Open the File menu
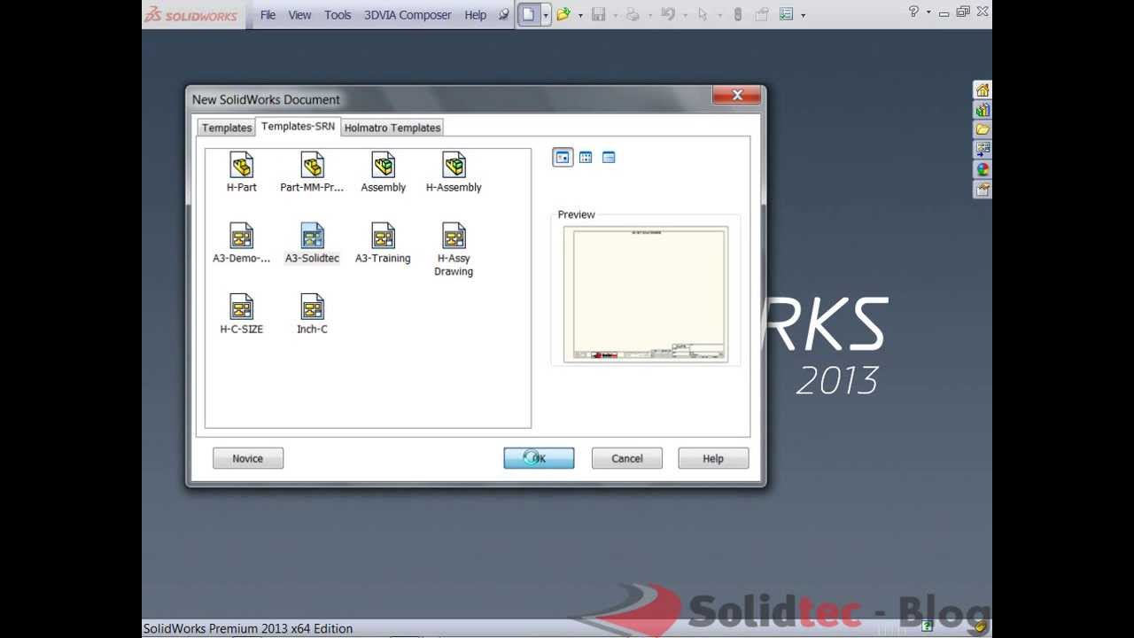The height and width of the screenshot is (638, 1134). 268,15
